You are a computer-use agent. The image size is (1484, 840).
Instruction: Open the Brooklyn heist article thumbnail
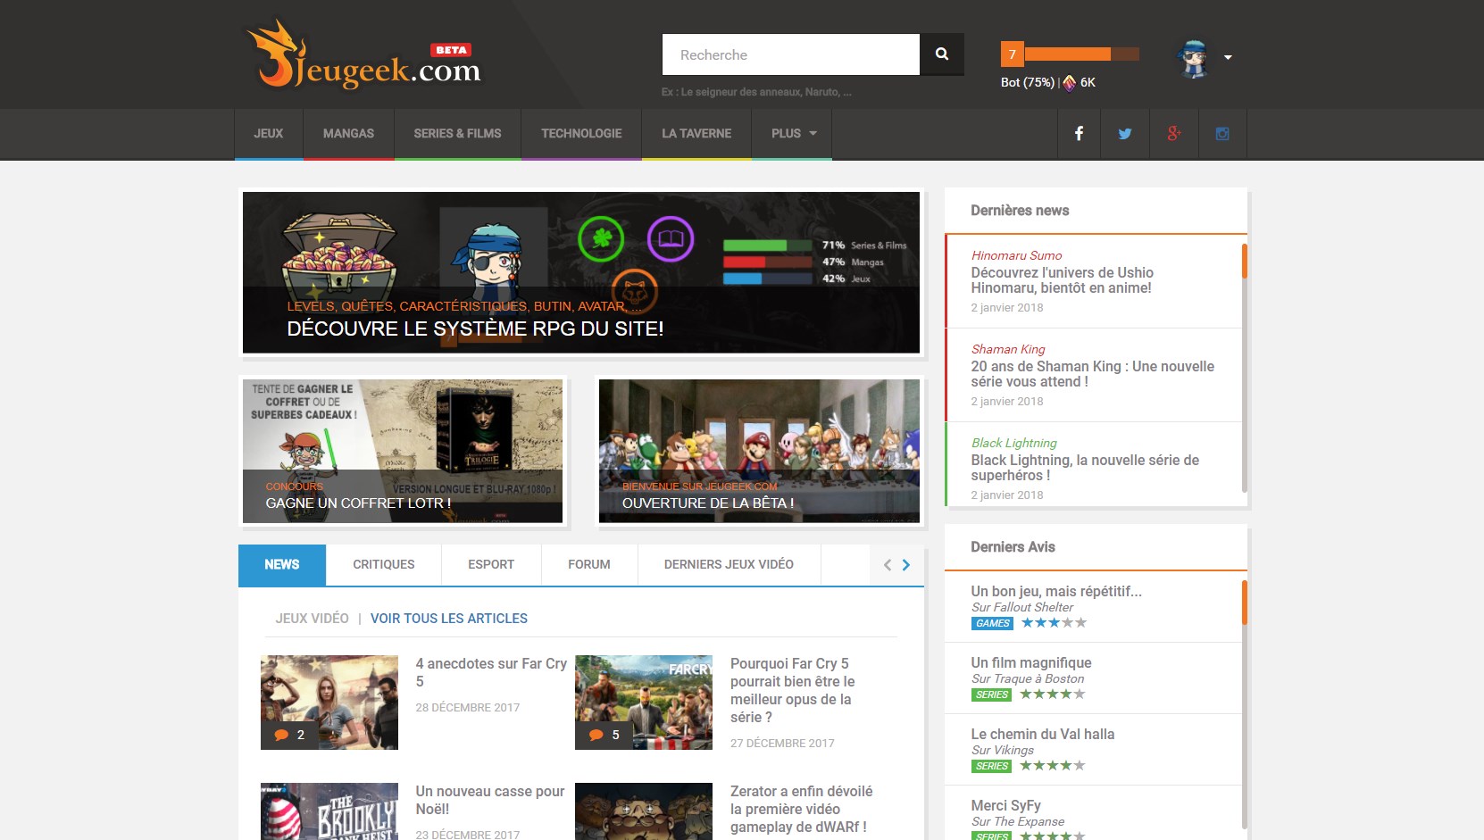click(329, 811)
